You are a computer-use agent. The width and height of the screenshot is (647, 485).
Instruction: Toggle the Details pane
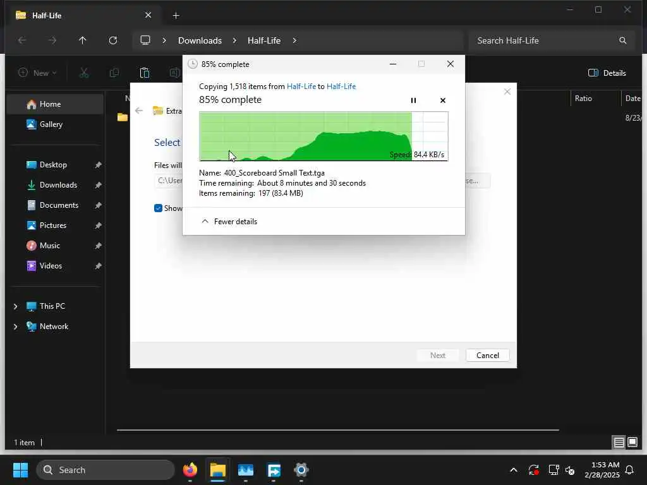607,73
